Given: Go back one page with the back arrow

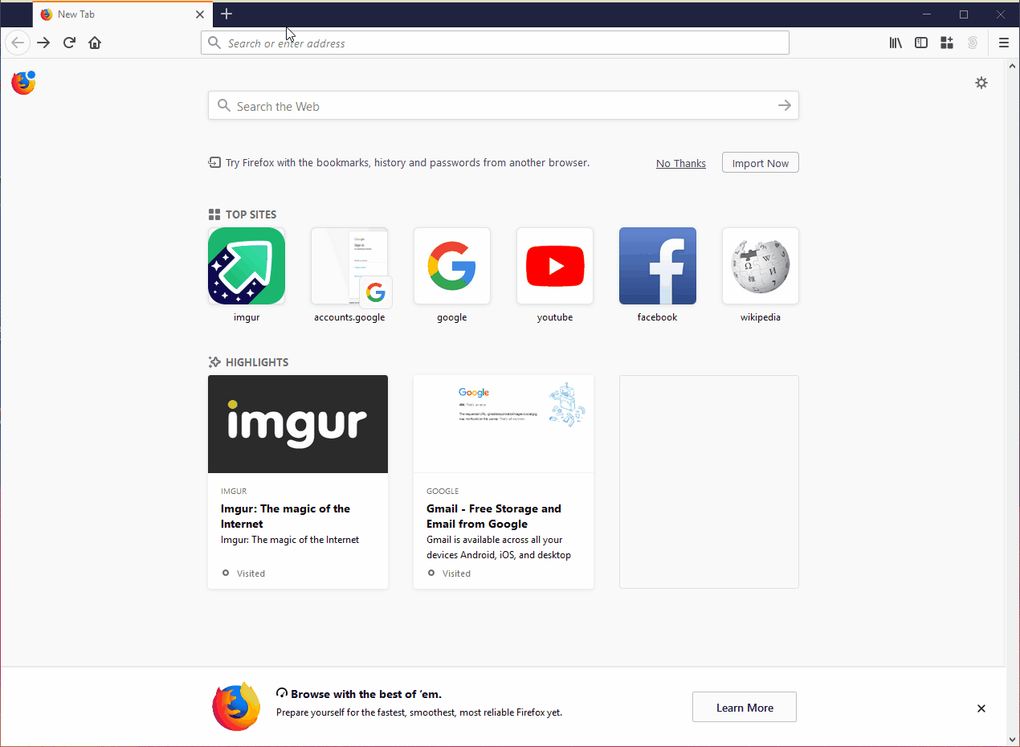Looking at the screenshot, I should (18, 43).
